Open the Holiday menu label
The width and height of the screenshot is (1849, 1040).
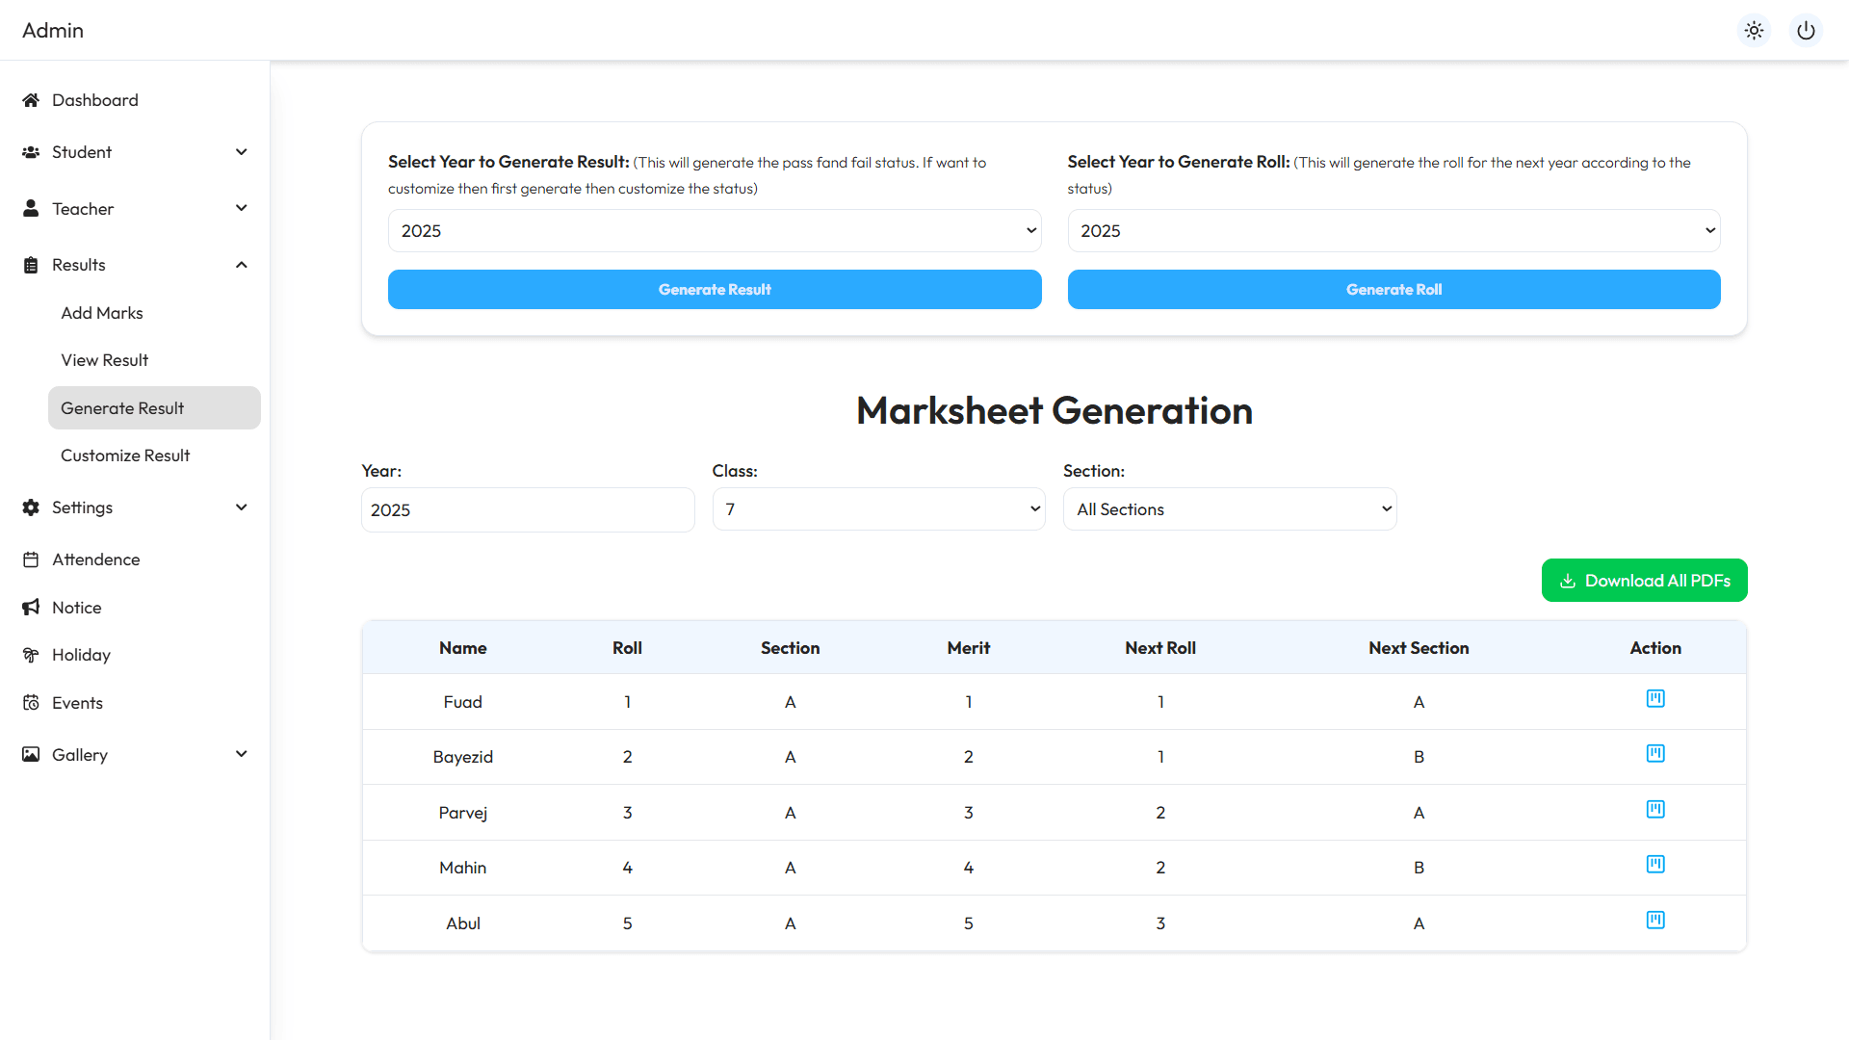click(x=81, y=655)
